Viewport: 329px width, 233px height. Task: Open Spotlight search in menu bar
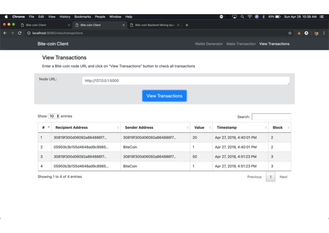click(242, 17)
